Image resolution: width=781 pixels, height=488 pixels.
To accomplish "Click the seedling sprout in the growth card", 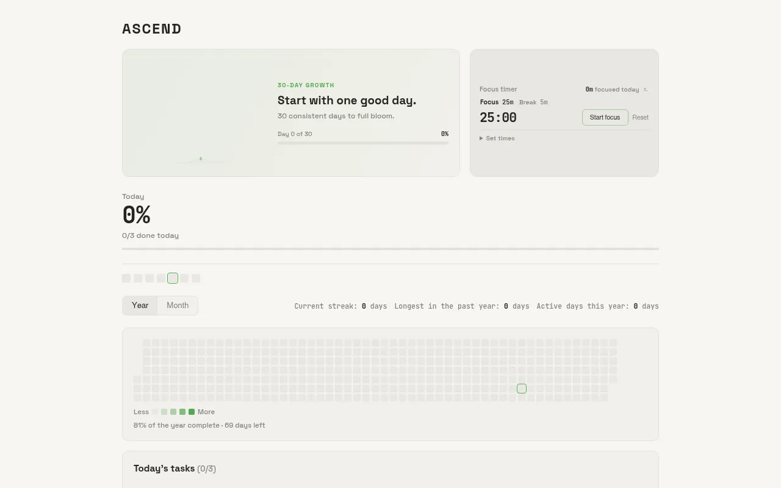I will (x=201, y=159).
